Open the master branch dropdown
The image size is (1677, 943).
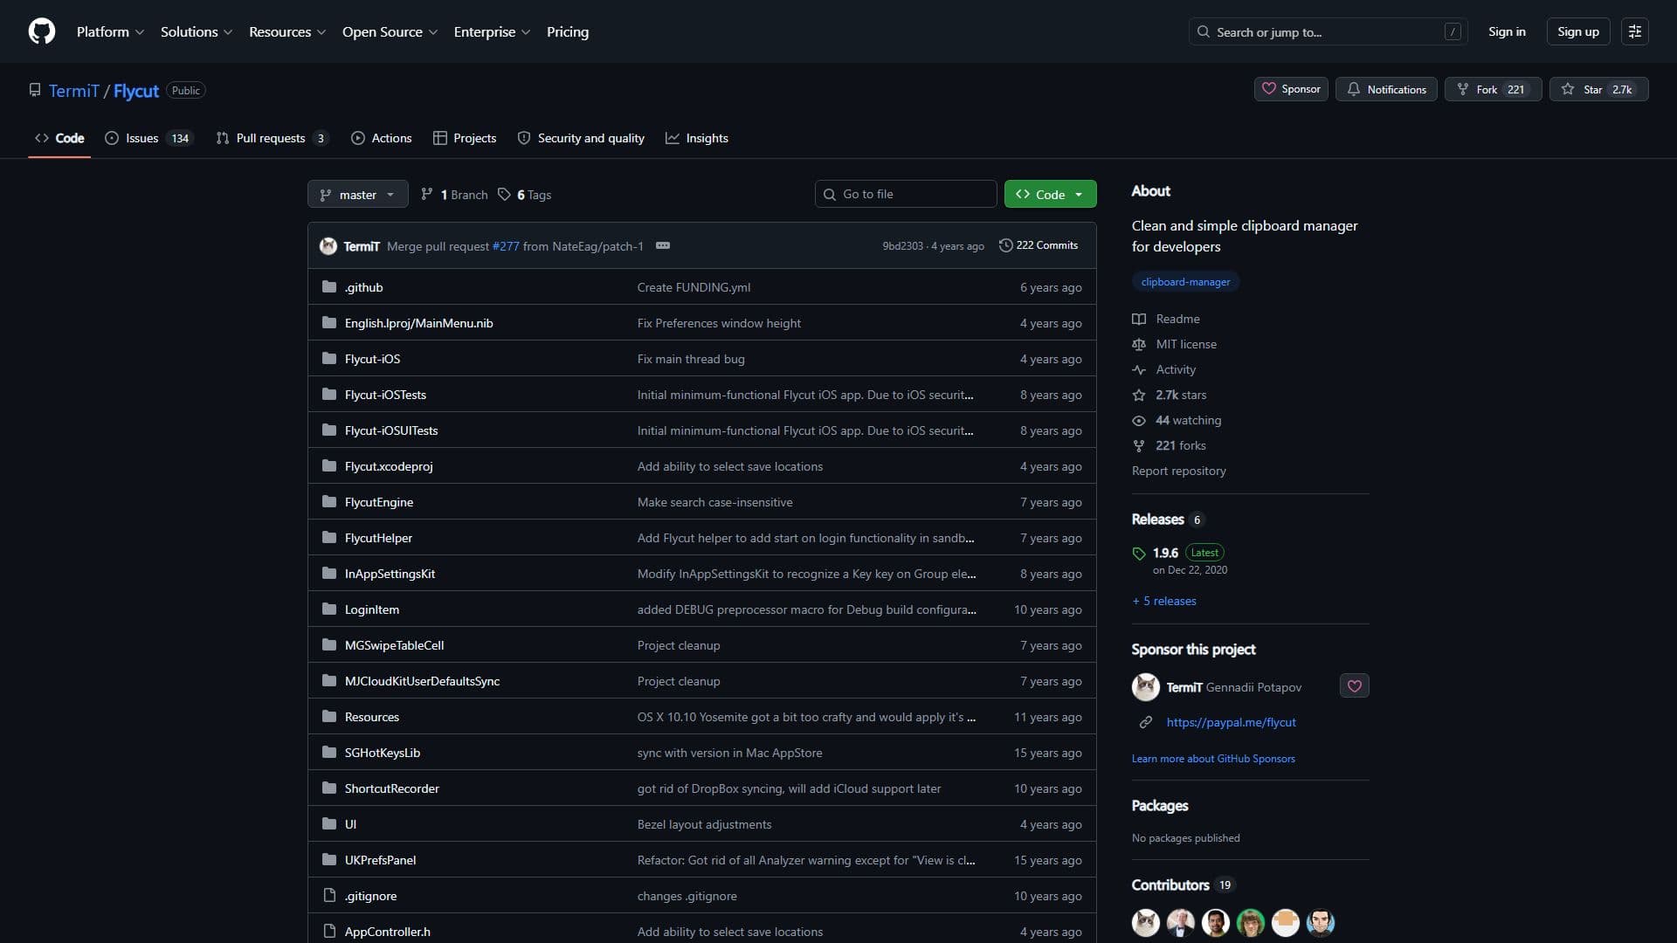[x=357, y=194]
